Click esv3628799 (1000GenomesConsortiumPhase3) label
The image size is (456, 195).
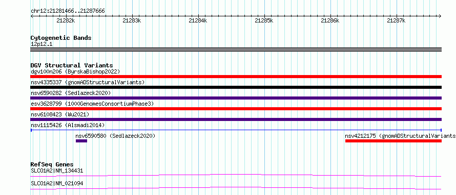pos(92,104)
